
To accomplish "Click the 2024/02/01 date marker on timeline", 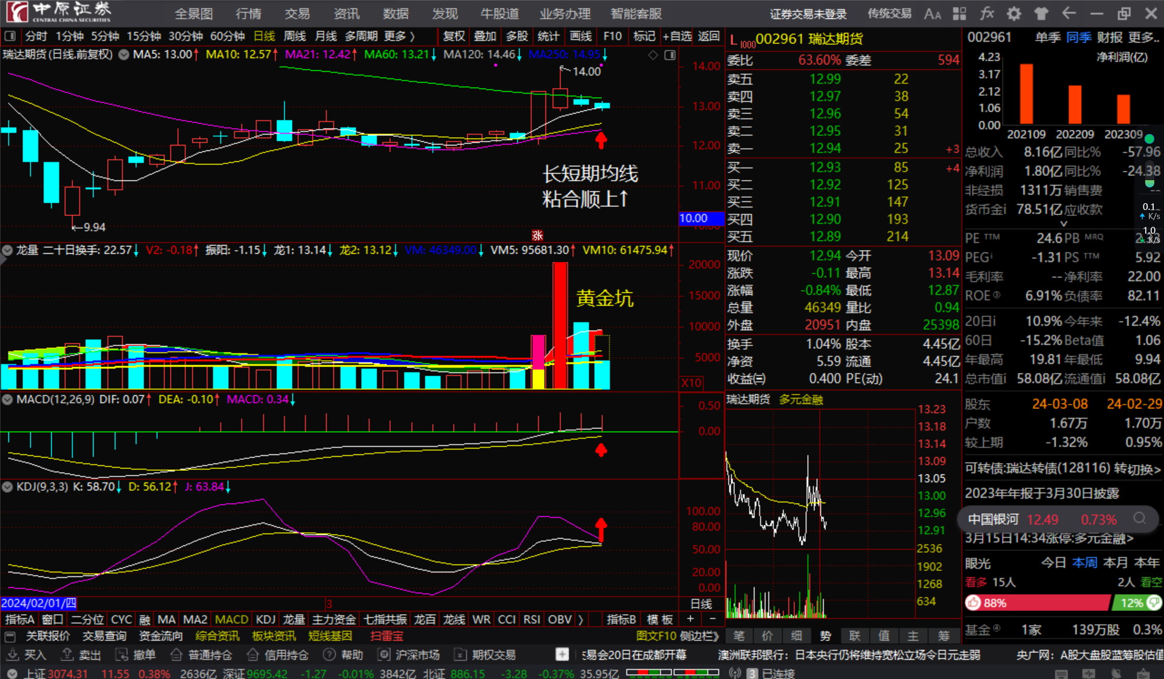I will point(39,603).
